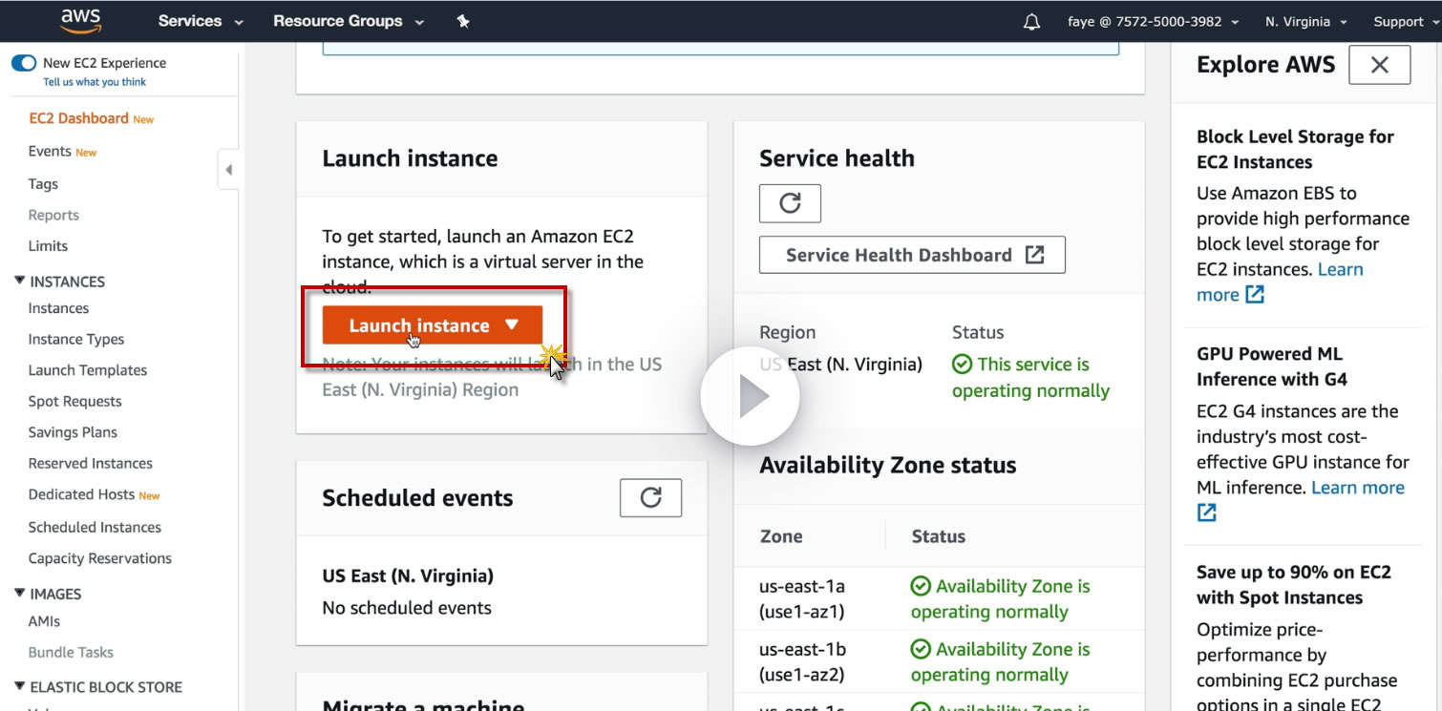Screen dimensions: 1442x711
Task: Click the pin shortcut icon in navbar
Action: tap(463, 21)
